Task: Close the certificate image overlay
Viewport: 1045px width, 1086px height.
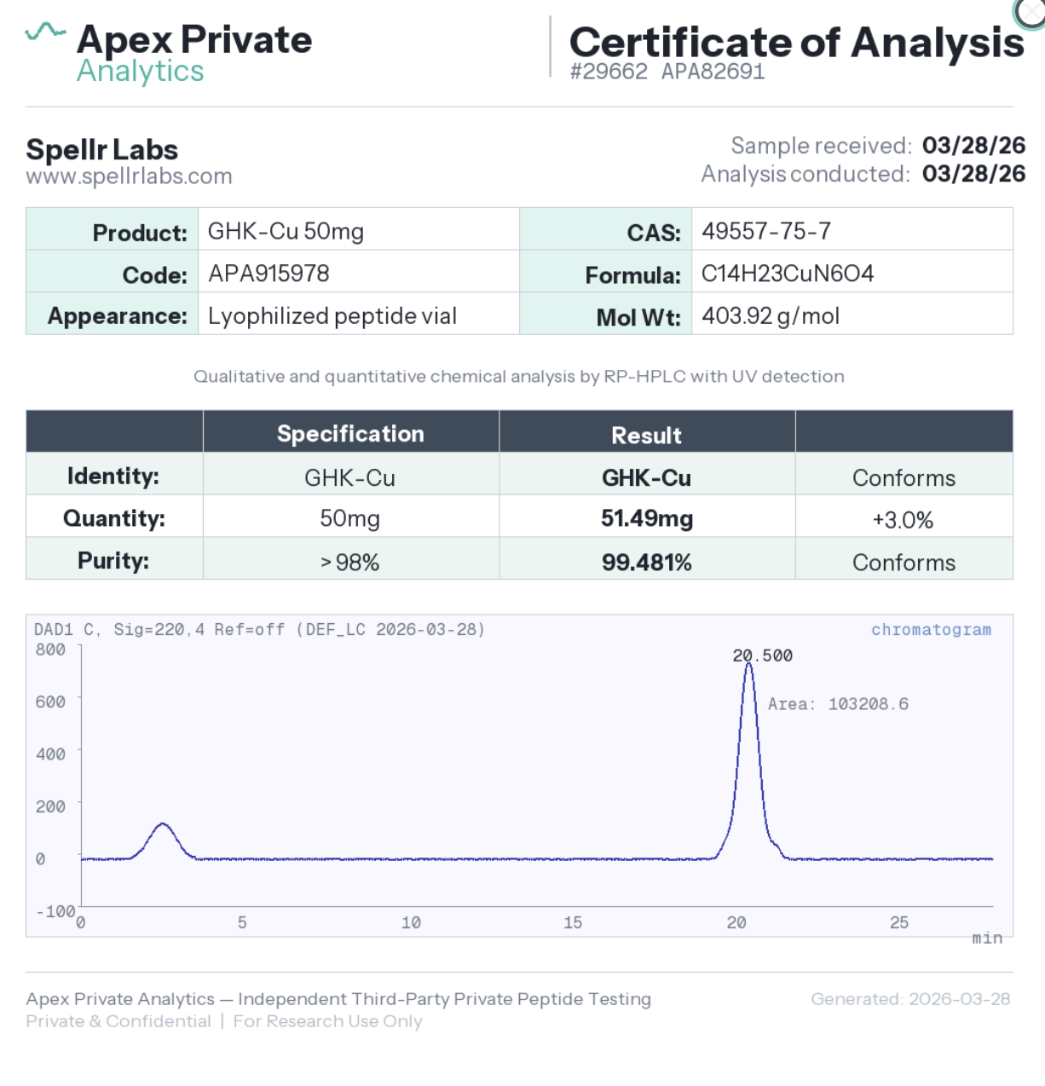Action: tap(1031, 12)
